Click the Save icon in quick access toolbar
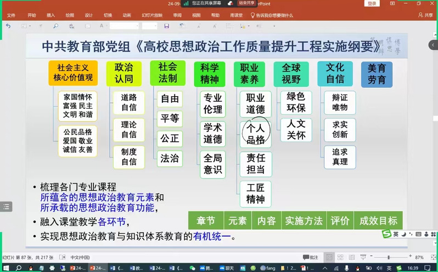This screenshot has height=272, width=438. click(x=166, y=26)
